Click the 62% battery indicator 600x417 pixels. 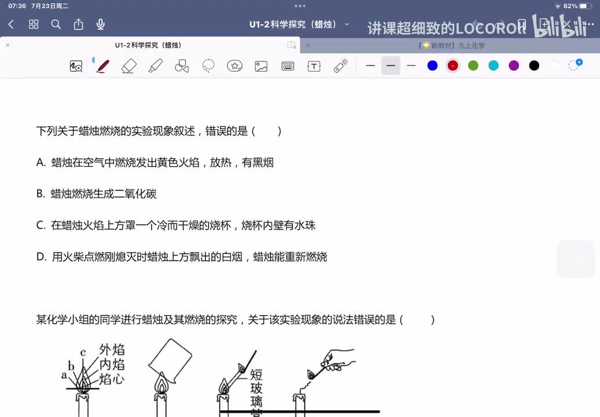577,6
